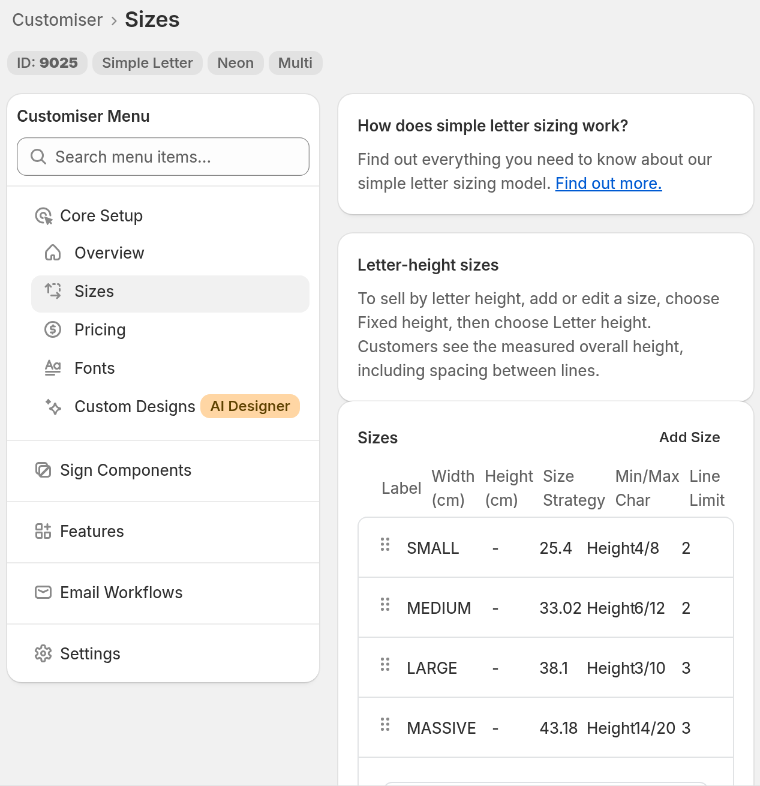Viewport: 760px width, 786px height.
Task: Click the Label column header
Action: (401, 488)
